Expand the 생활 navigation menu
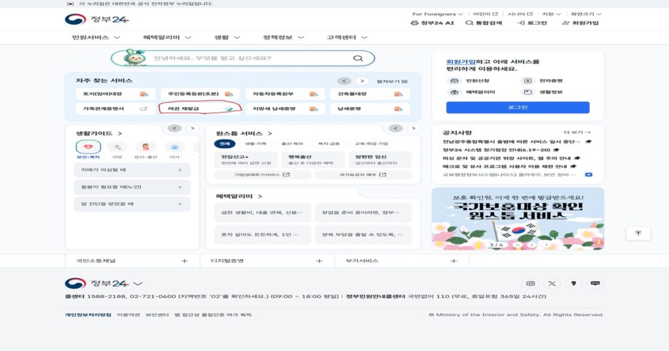669x351 pixels. tap(227, 37)
